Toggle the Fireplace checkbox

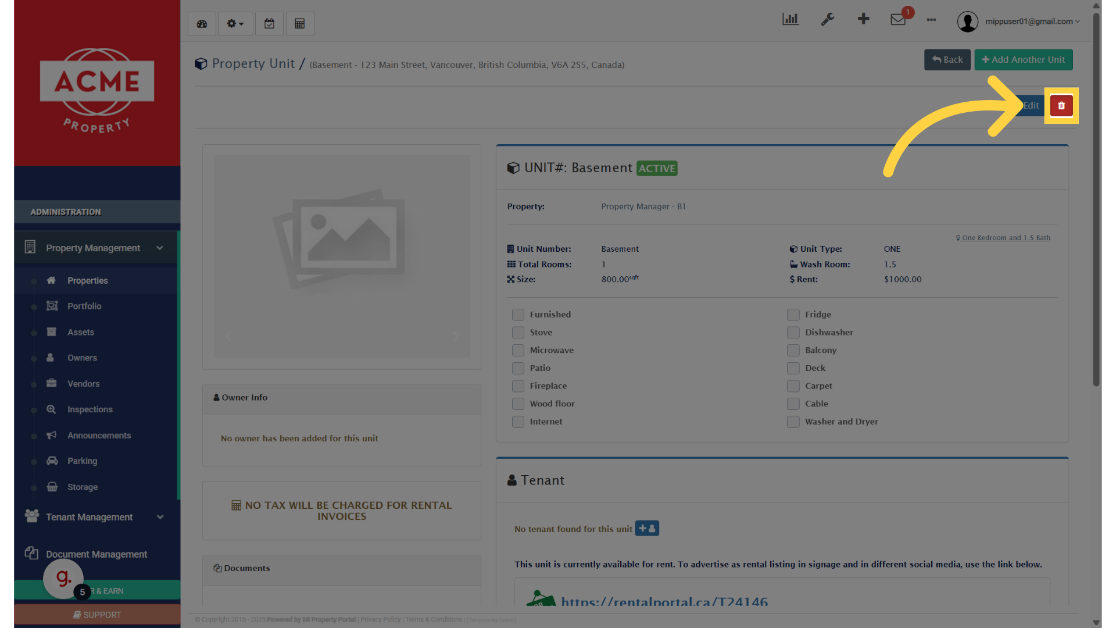518,386
